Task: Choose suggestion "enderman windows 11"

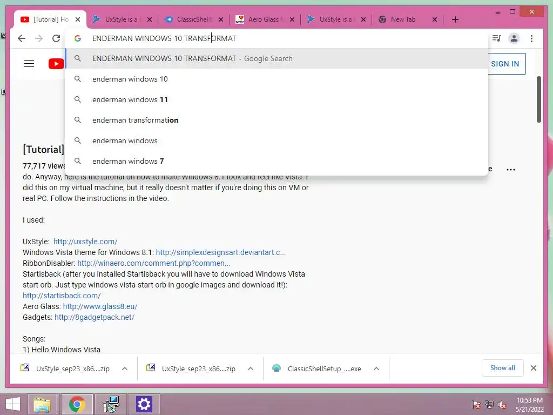Action: coord(277,99)
